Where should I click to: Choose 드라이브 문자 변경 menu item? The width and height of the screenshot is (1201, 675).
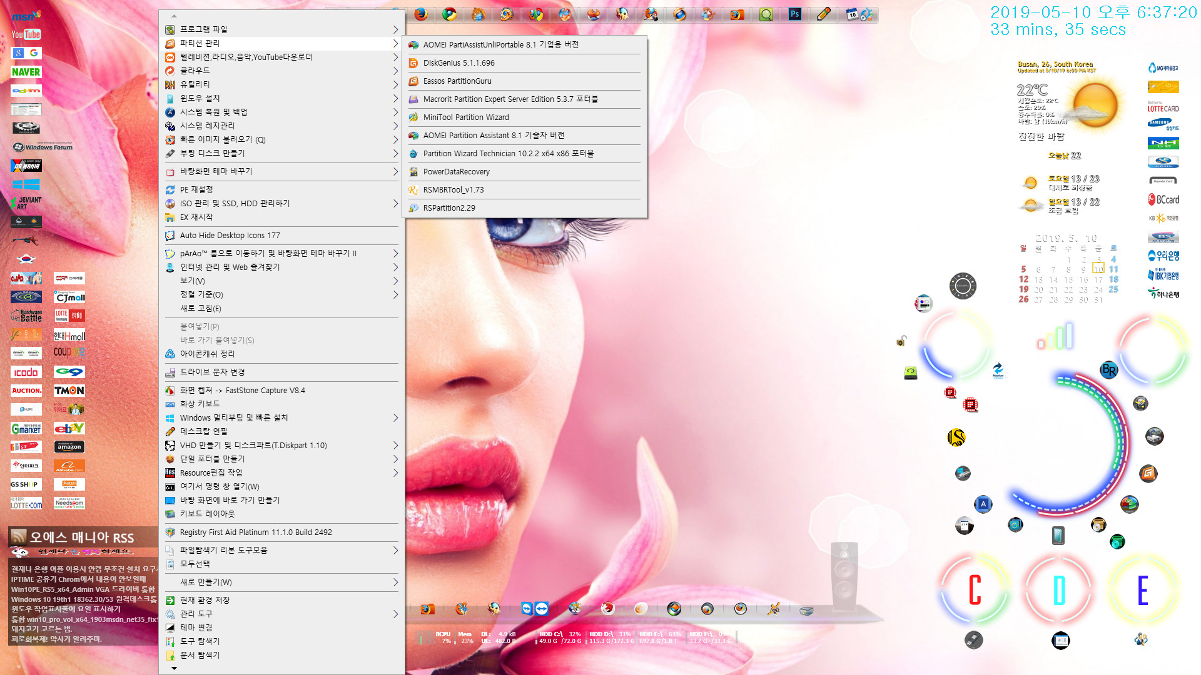tap(281, 372)
